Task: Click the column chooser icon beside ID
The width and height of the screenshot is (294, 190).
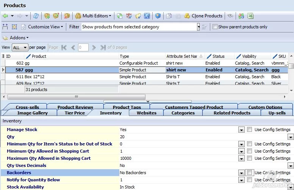Action: coord(3,56)
